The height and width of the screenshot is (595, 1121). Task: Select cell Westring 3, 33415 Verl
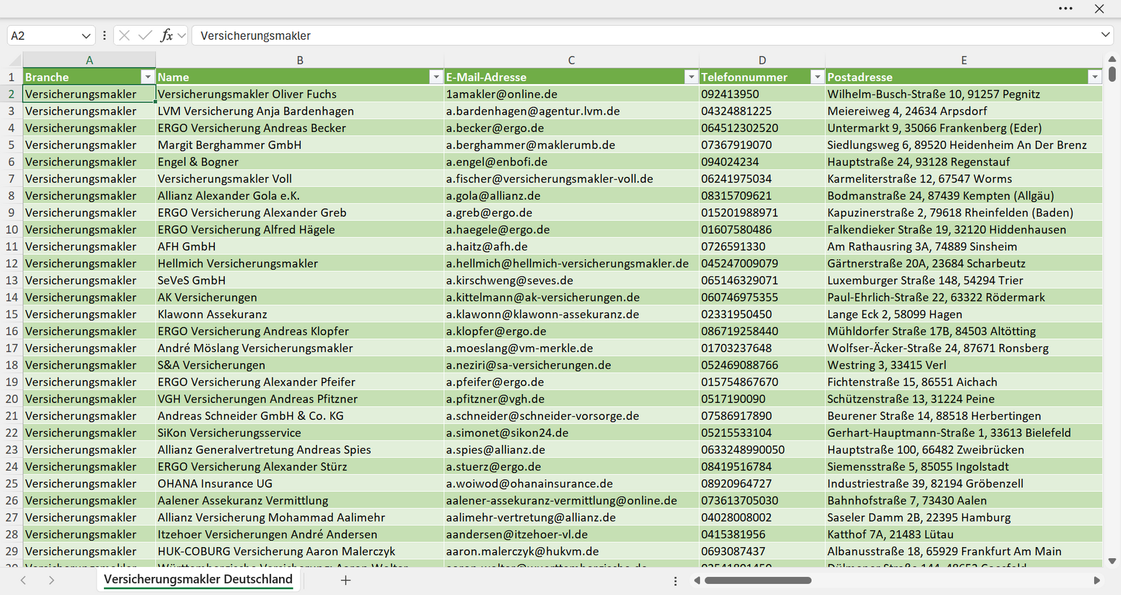click(x=963, y=364)
